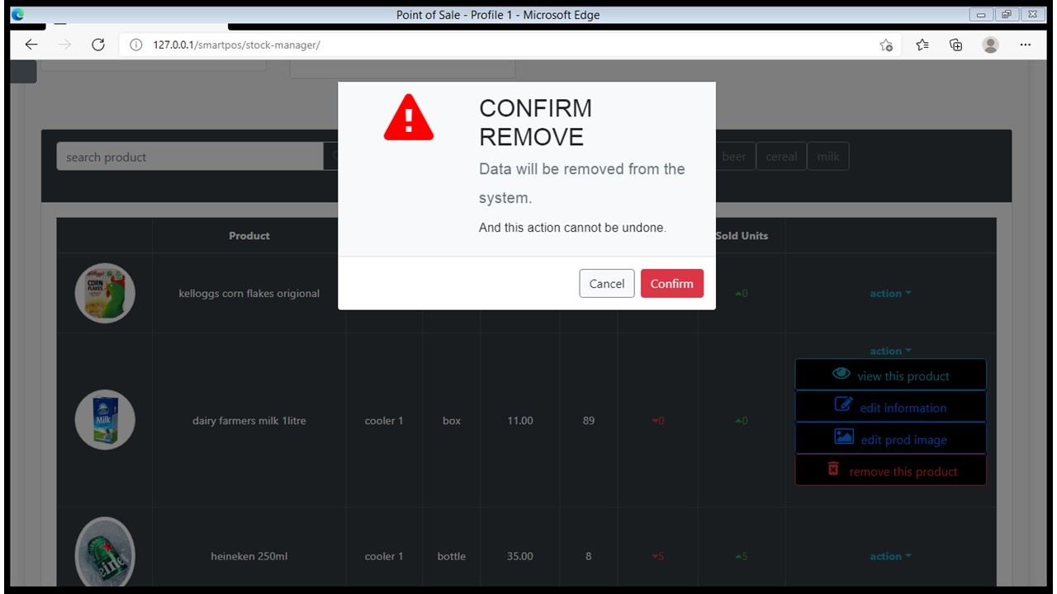Click the red warning triangle icon

point(408,118)
